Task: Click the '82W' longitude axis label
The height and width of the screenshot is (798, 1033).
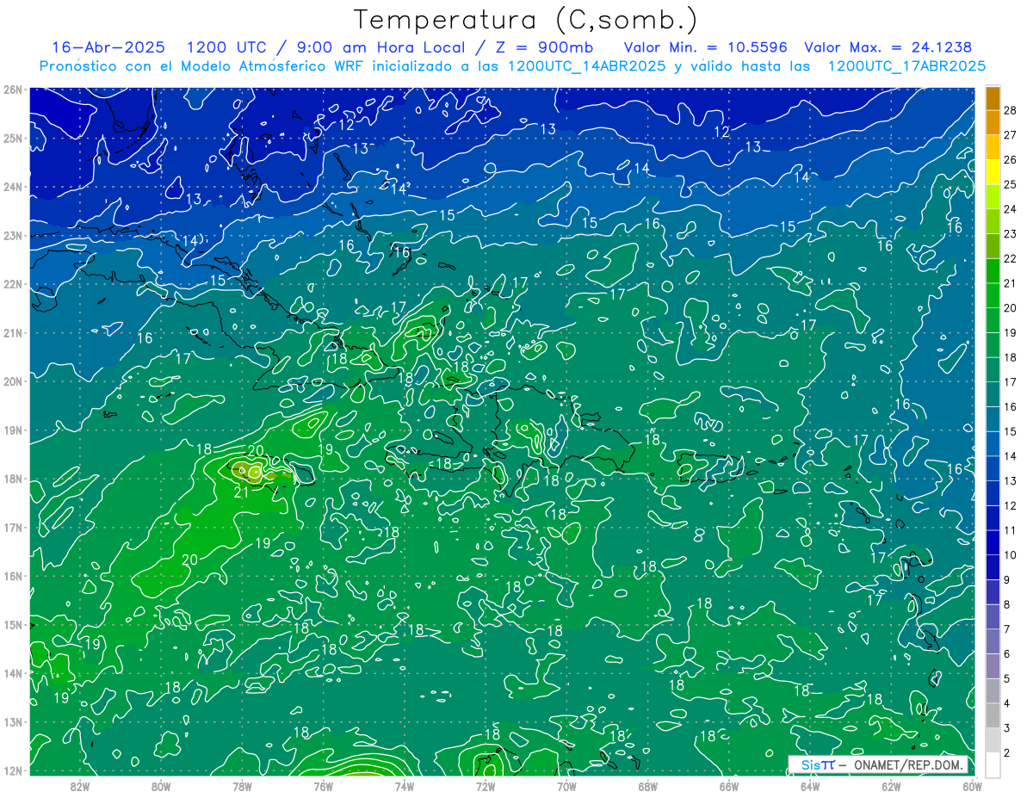Action: (x=80, y=786)
